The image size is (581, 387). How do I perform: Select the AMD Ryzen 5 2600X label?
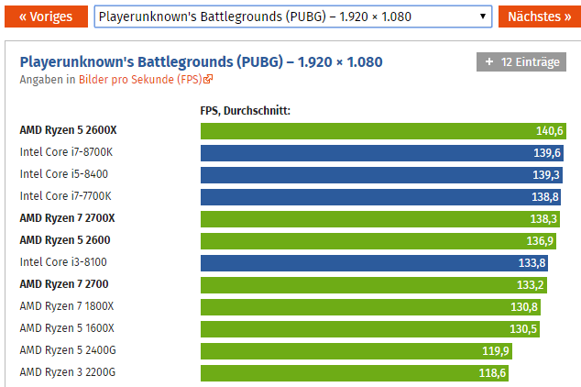point(68,130)
